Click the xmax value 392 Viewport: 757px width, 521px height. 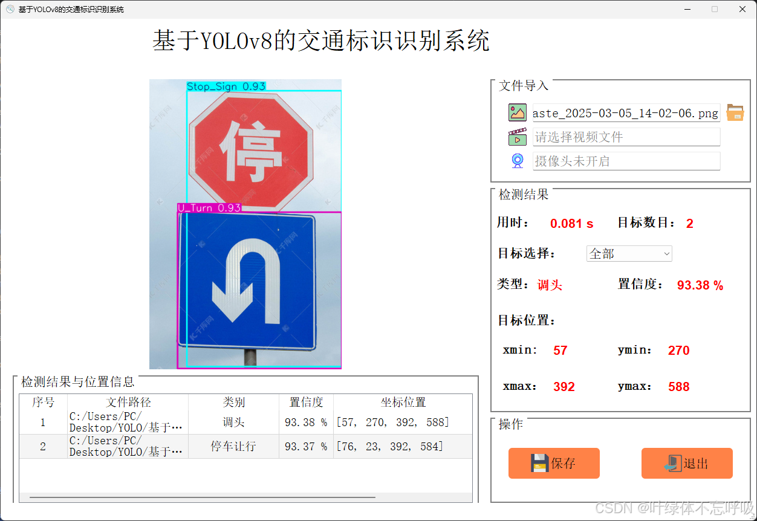point(564,387)
